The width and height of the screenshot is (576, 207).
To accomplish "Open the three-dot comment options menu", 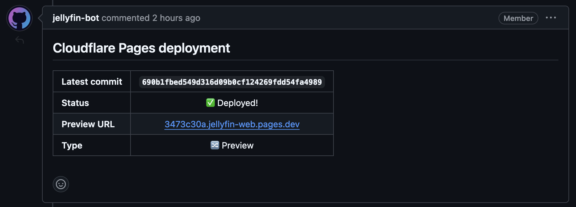I will click(x=551, y=18).
